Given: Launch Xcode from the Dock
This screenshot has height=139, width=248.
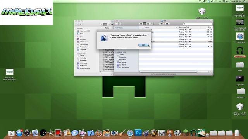Looking at the screenshot, I should pyautogui.click(x=90, y=133).
